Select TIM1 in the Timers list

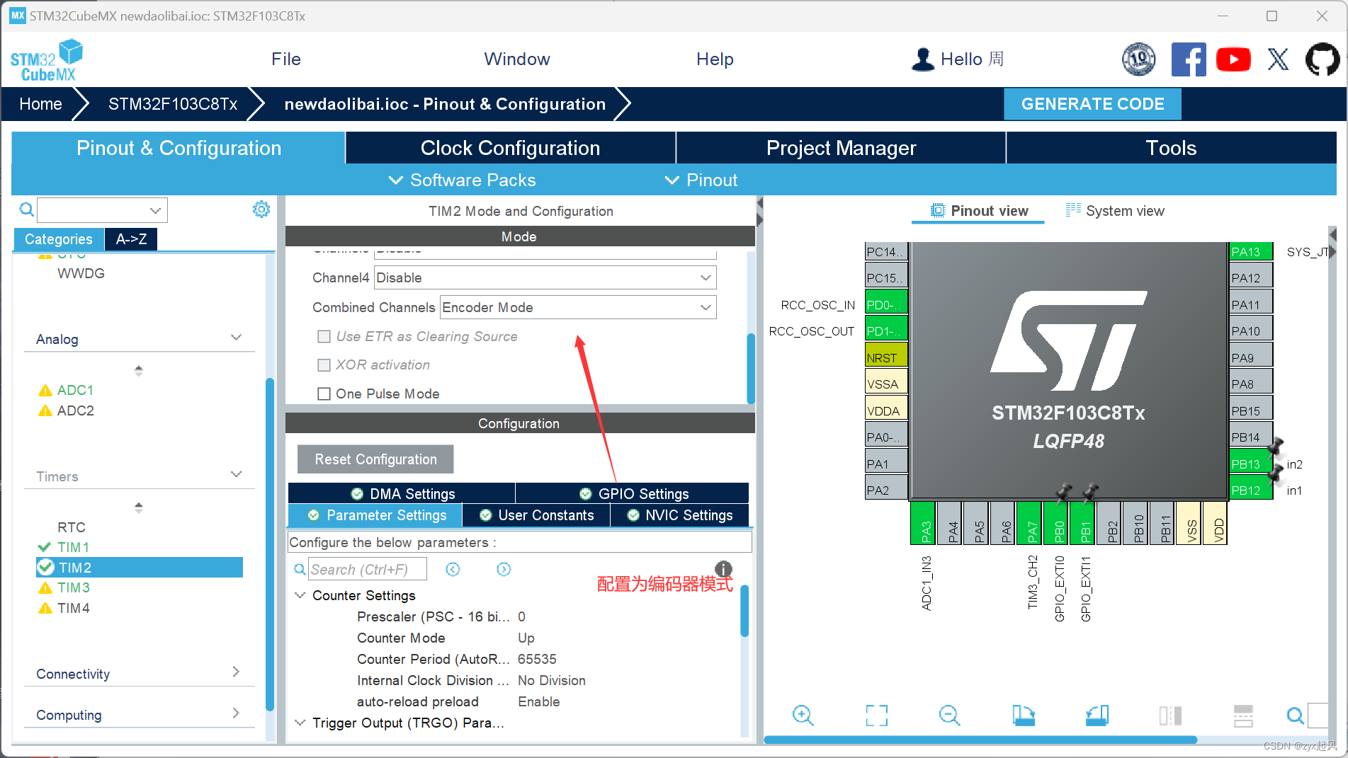pyautogui.click(x=74, y=547)
